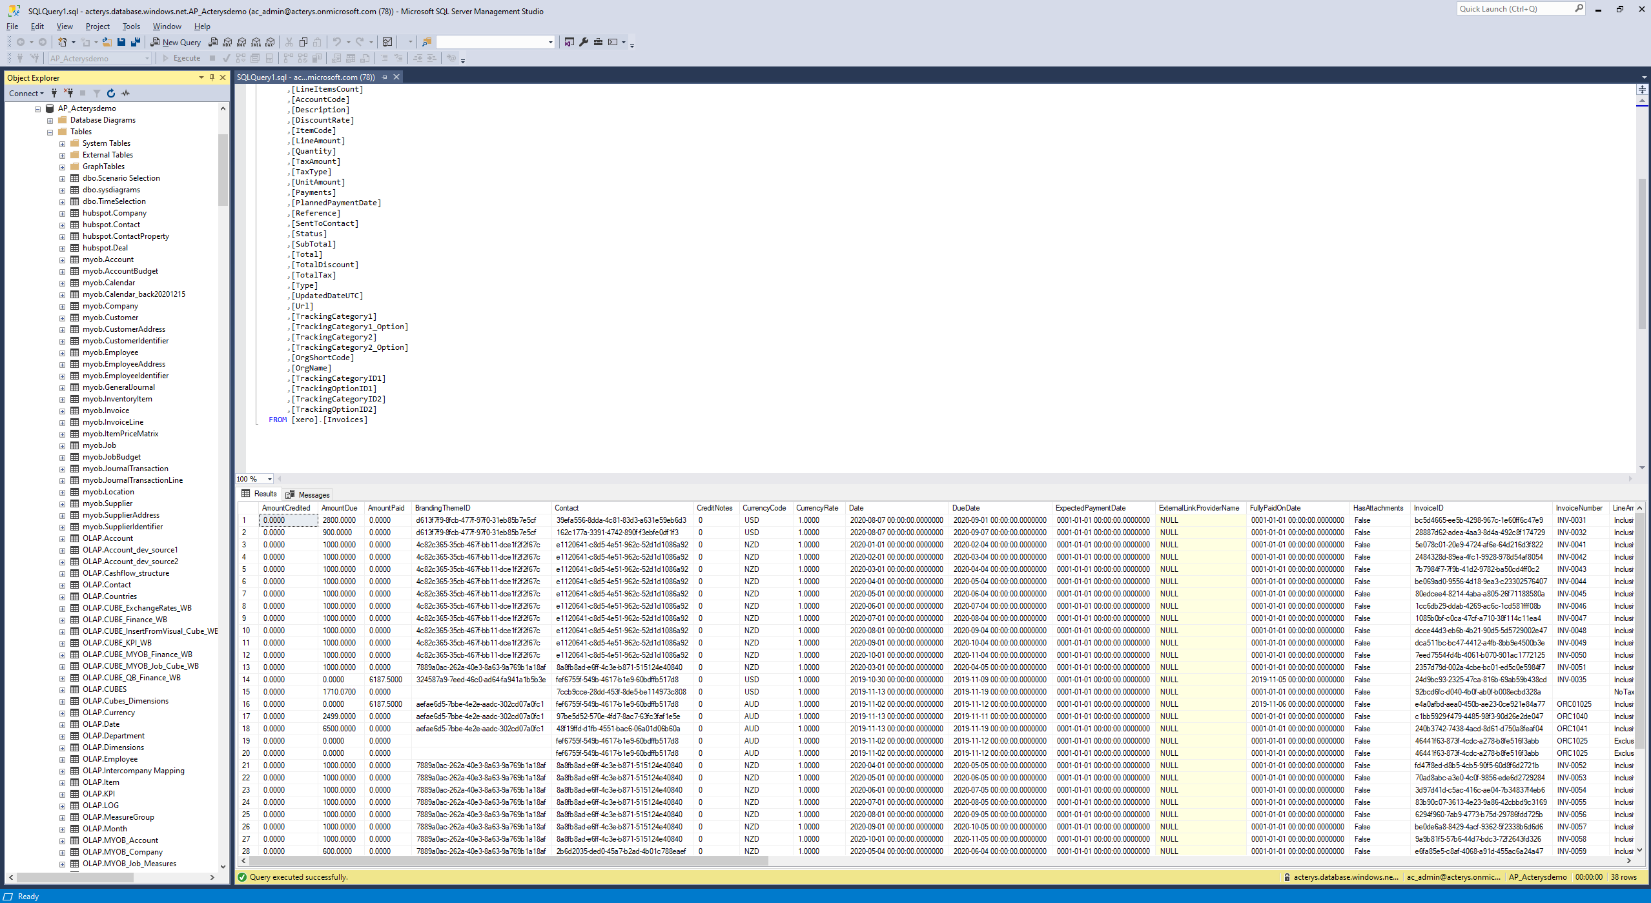Switch to the Results tab
The image size is (1651, 903).
click(259, 494)
